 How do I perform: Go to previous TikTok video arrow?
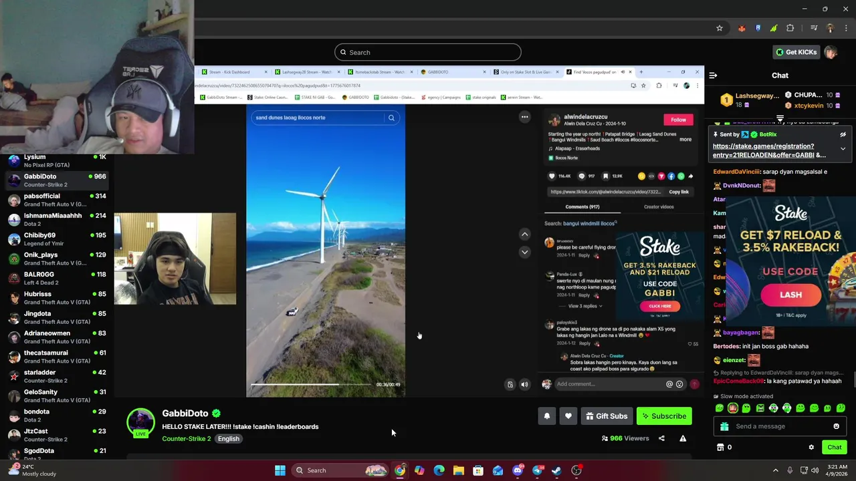[x=524, y=234]
